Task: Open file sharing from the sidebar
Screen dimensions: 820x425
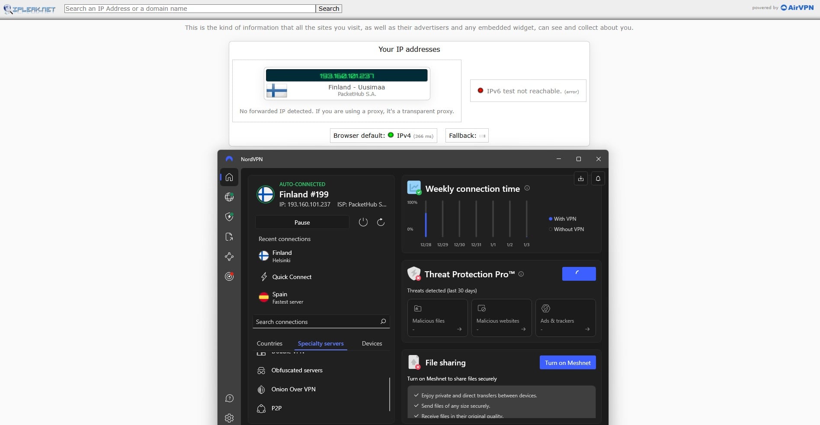Action: pos(229,237)
